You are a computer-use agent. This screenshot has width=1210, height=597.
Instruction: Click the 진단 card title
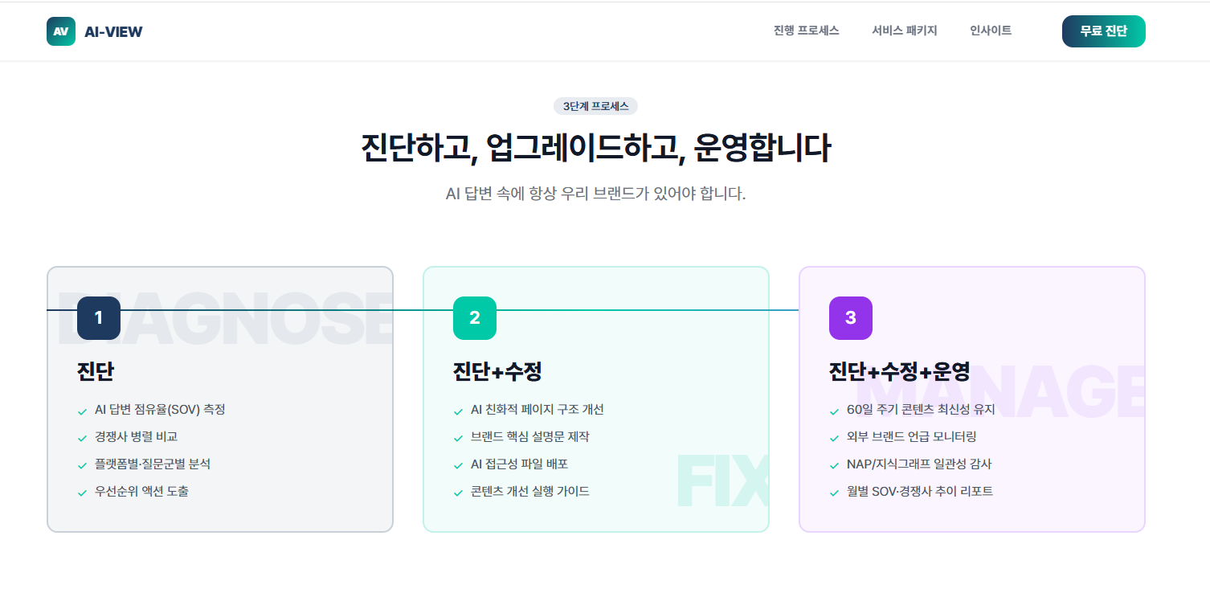click(96, 372)
